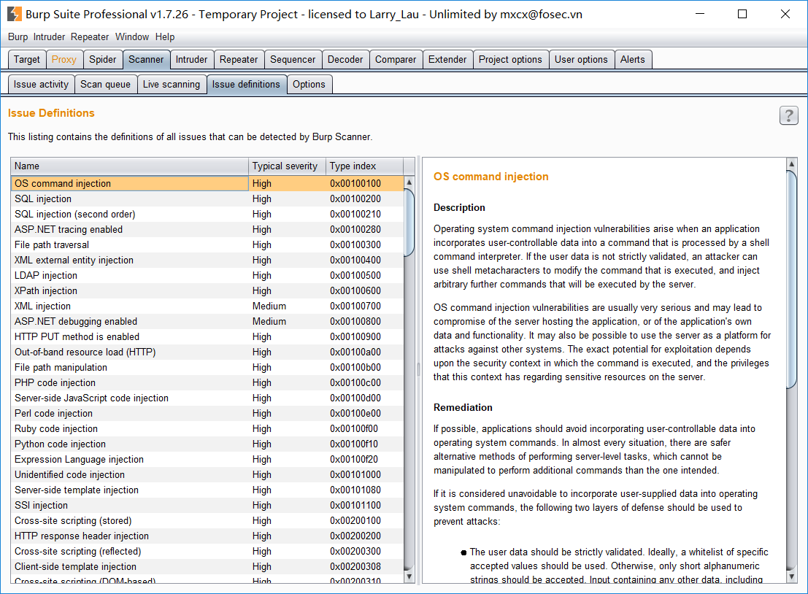
Task: Select SQL injection (second order) row
Action: tap(207, 215)
